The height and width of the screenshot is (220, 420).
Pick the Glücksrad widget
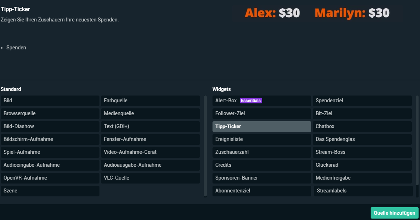coord(362,165)
